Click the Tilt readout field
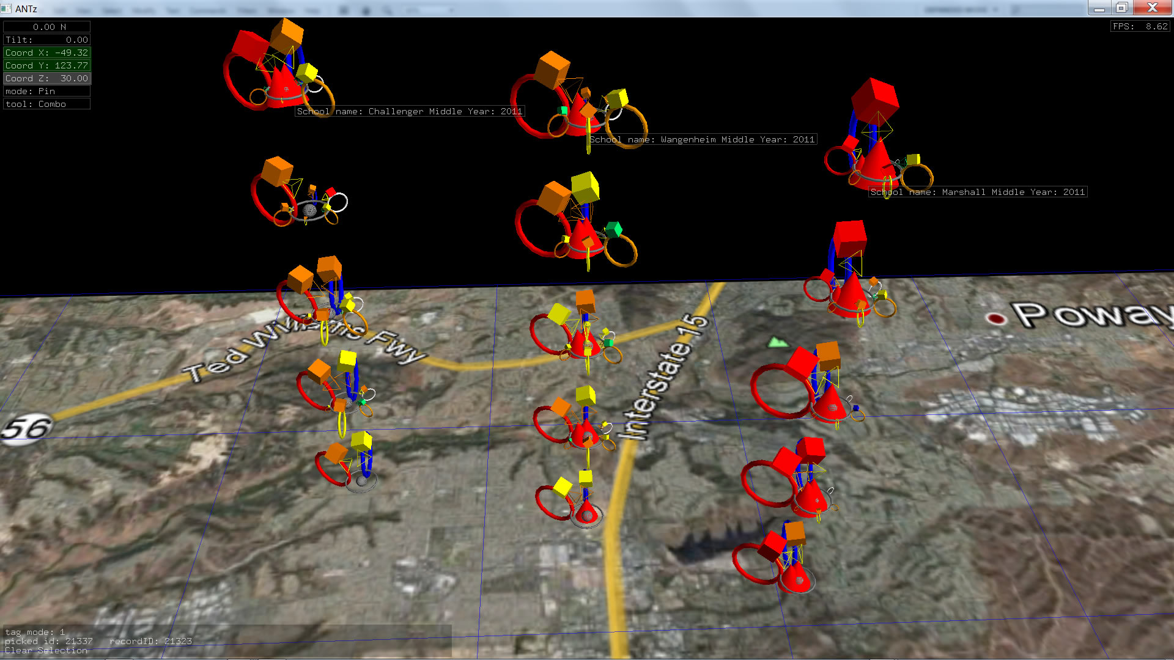 (47, 40)
